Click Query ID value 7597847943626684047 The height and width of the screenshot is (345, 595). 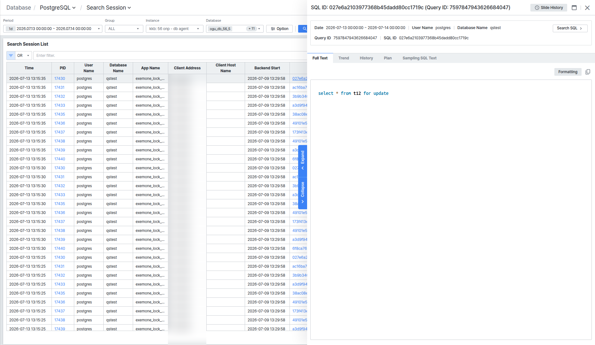(x=355, y=38)
